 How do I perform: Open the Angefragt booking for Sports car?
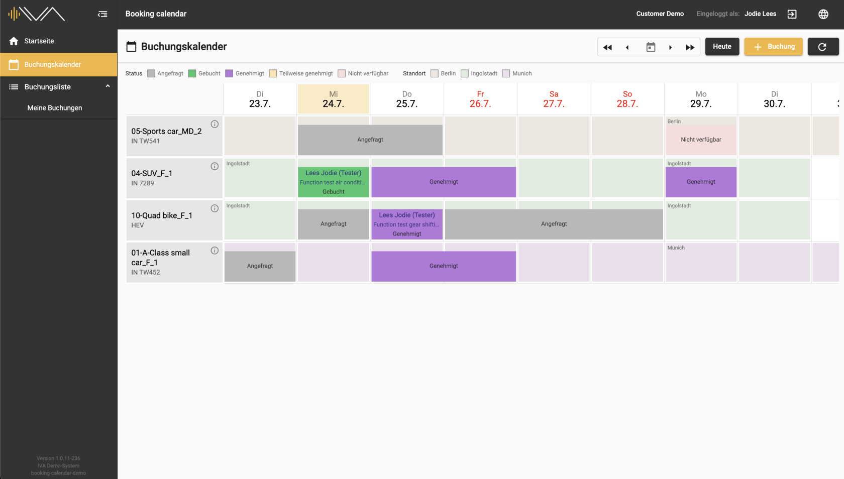click(x=370, y=140)
